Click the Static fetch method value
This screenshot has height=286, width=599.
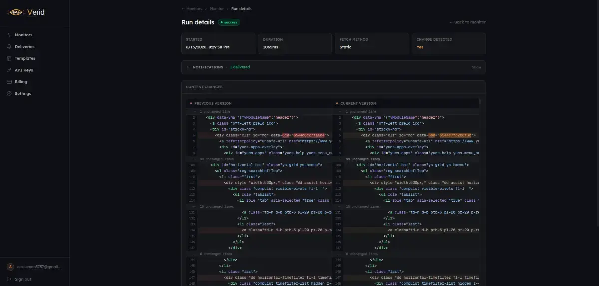(345, 47)
